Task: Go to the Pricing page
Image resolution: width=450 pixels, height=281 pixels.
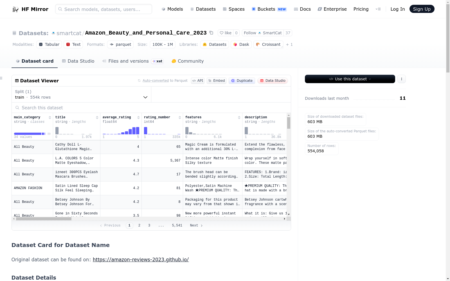Action: [361, 9]
